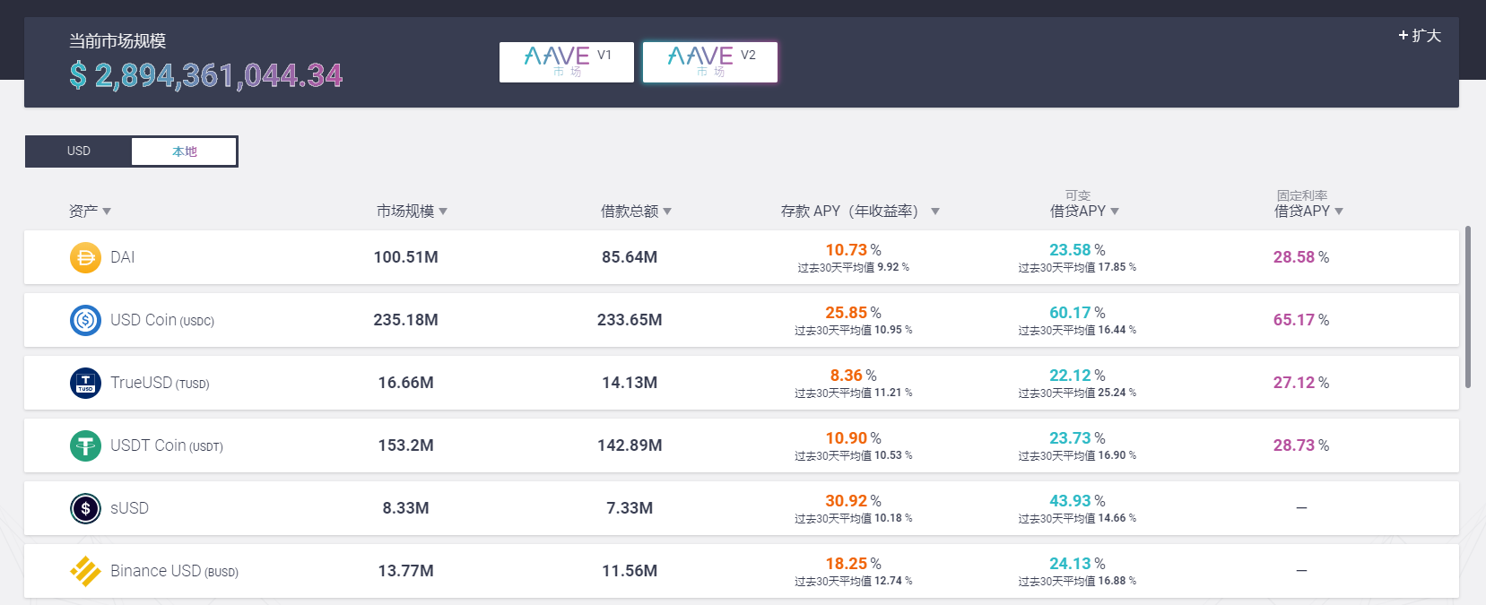Expand the market panel with +扩大
This screenshot has width=1486, height=605.
tap(1420, 36)
